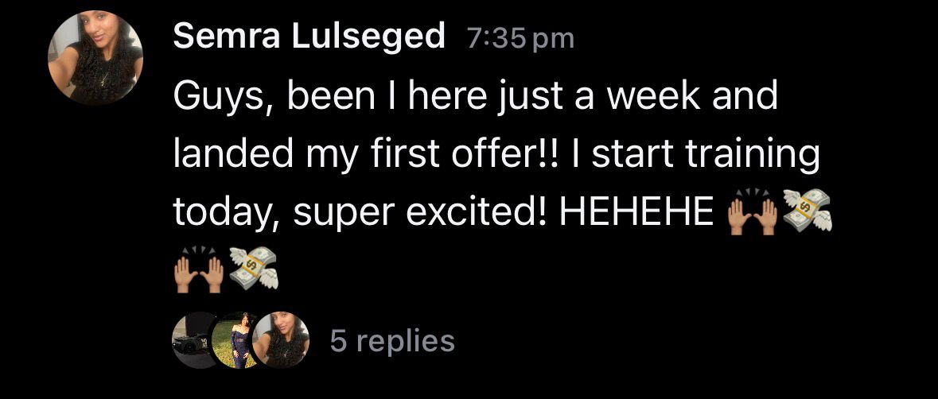Image resolution: width=938 pixels, height=399 pixels.
Task: Click the "HEHEHE" text
Action: click(636, 211)
